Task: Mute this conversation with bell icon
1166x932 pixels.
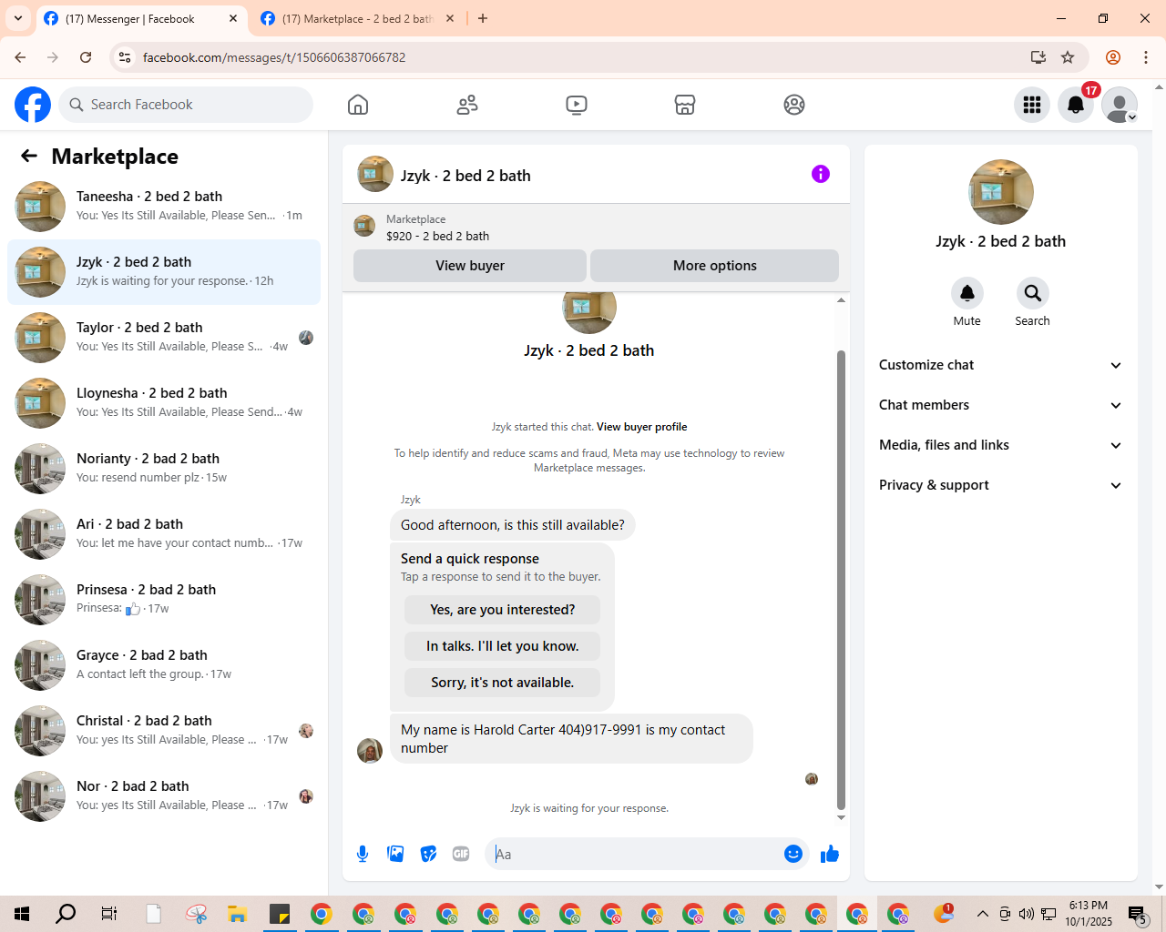Action: (x=967, y=293)
